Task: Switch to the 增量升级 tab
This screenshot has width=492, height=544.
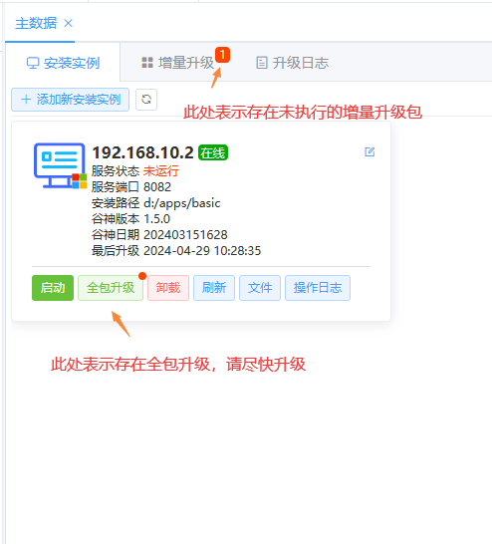Action: [x=178, y=63]
